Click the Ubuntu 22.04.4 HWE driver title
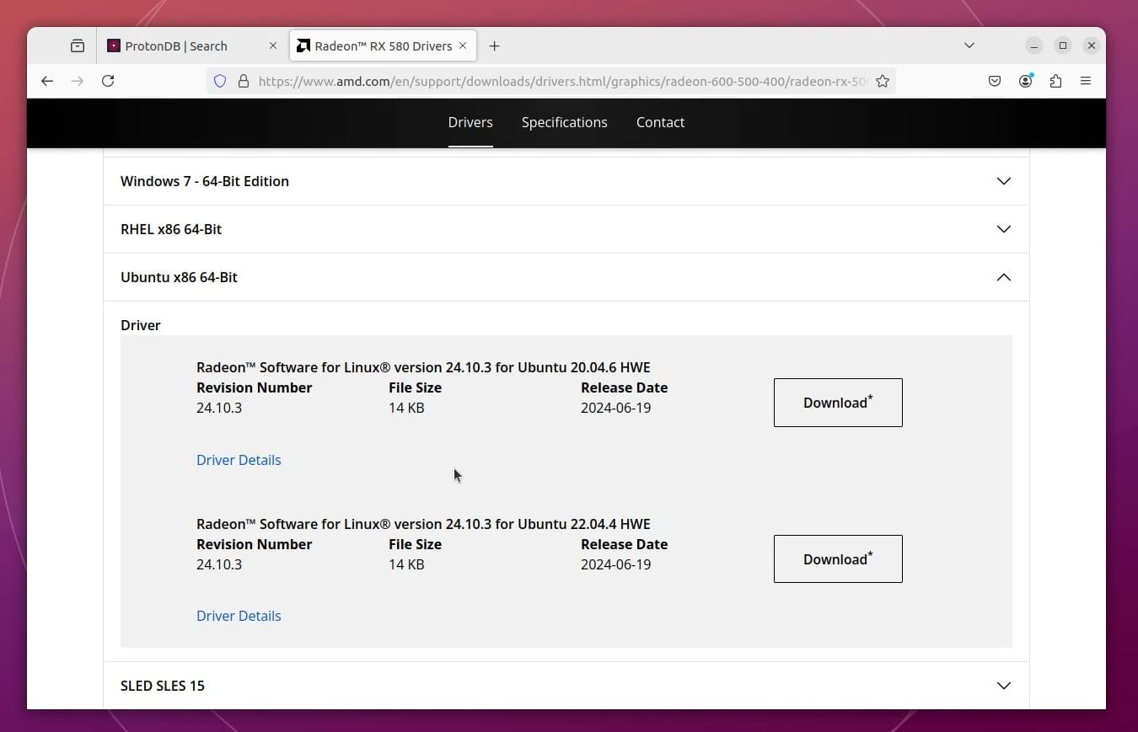Screen dimensions: 1138x732 point(423,524)
